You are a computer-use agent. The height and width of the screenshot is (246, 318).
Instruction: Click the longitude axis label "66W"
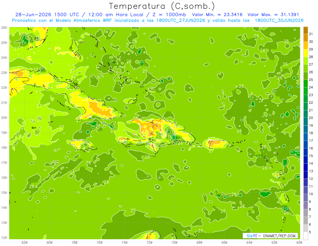[x=224, y=242]
